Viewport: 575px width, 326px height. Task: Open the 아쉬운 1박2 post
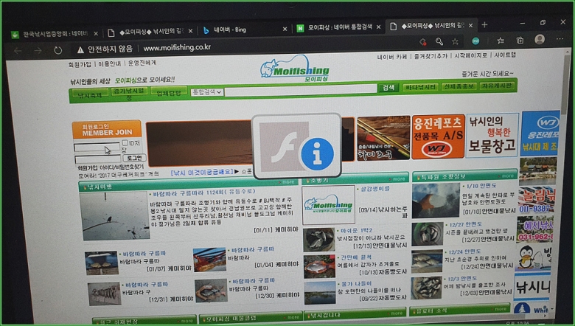[x=357, y=230]
